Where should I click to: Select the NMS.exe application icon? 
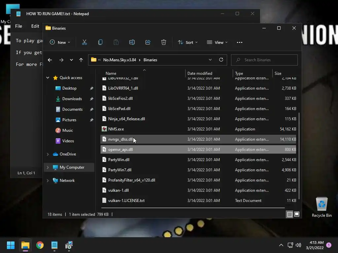pyautogui.click(x=104, y=129)
